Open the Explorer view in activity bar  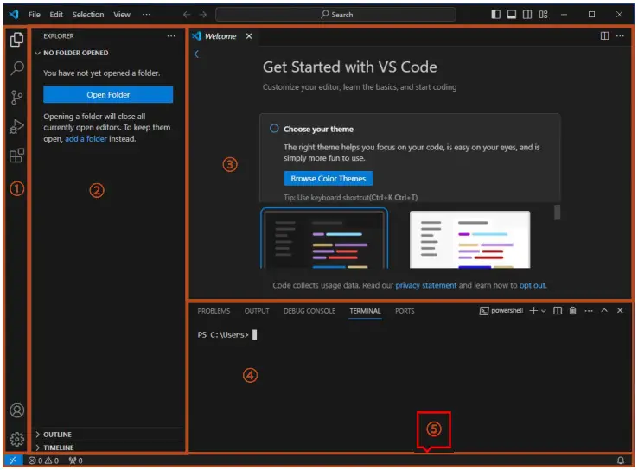[16, 40]
